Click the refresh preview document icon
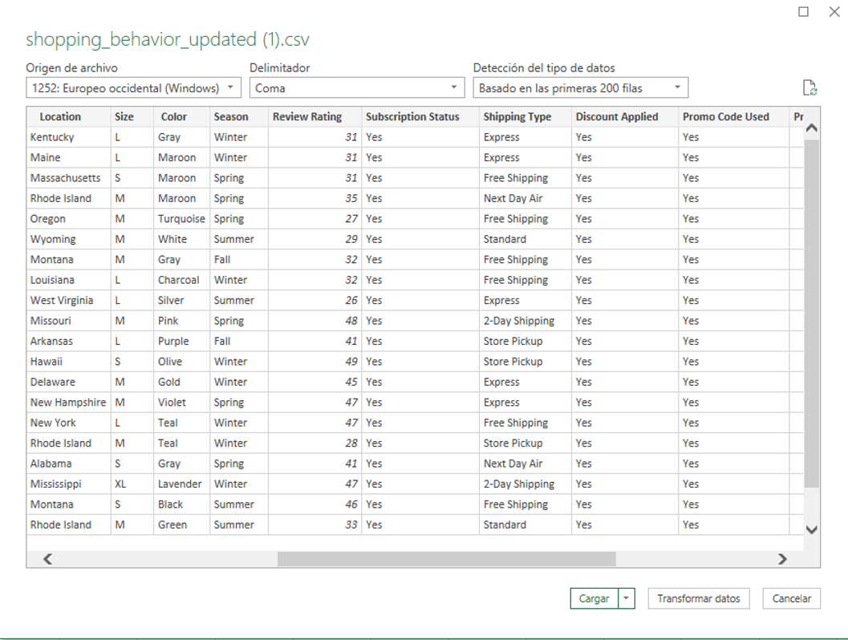 click(809, 87)
